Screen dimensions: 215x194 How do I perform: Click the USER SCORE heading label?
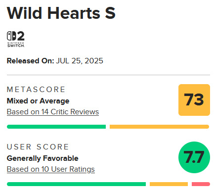coord(38,147)
